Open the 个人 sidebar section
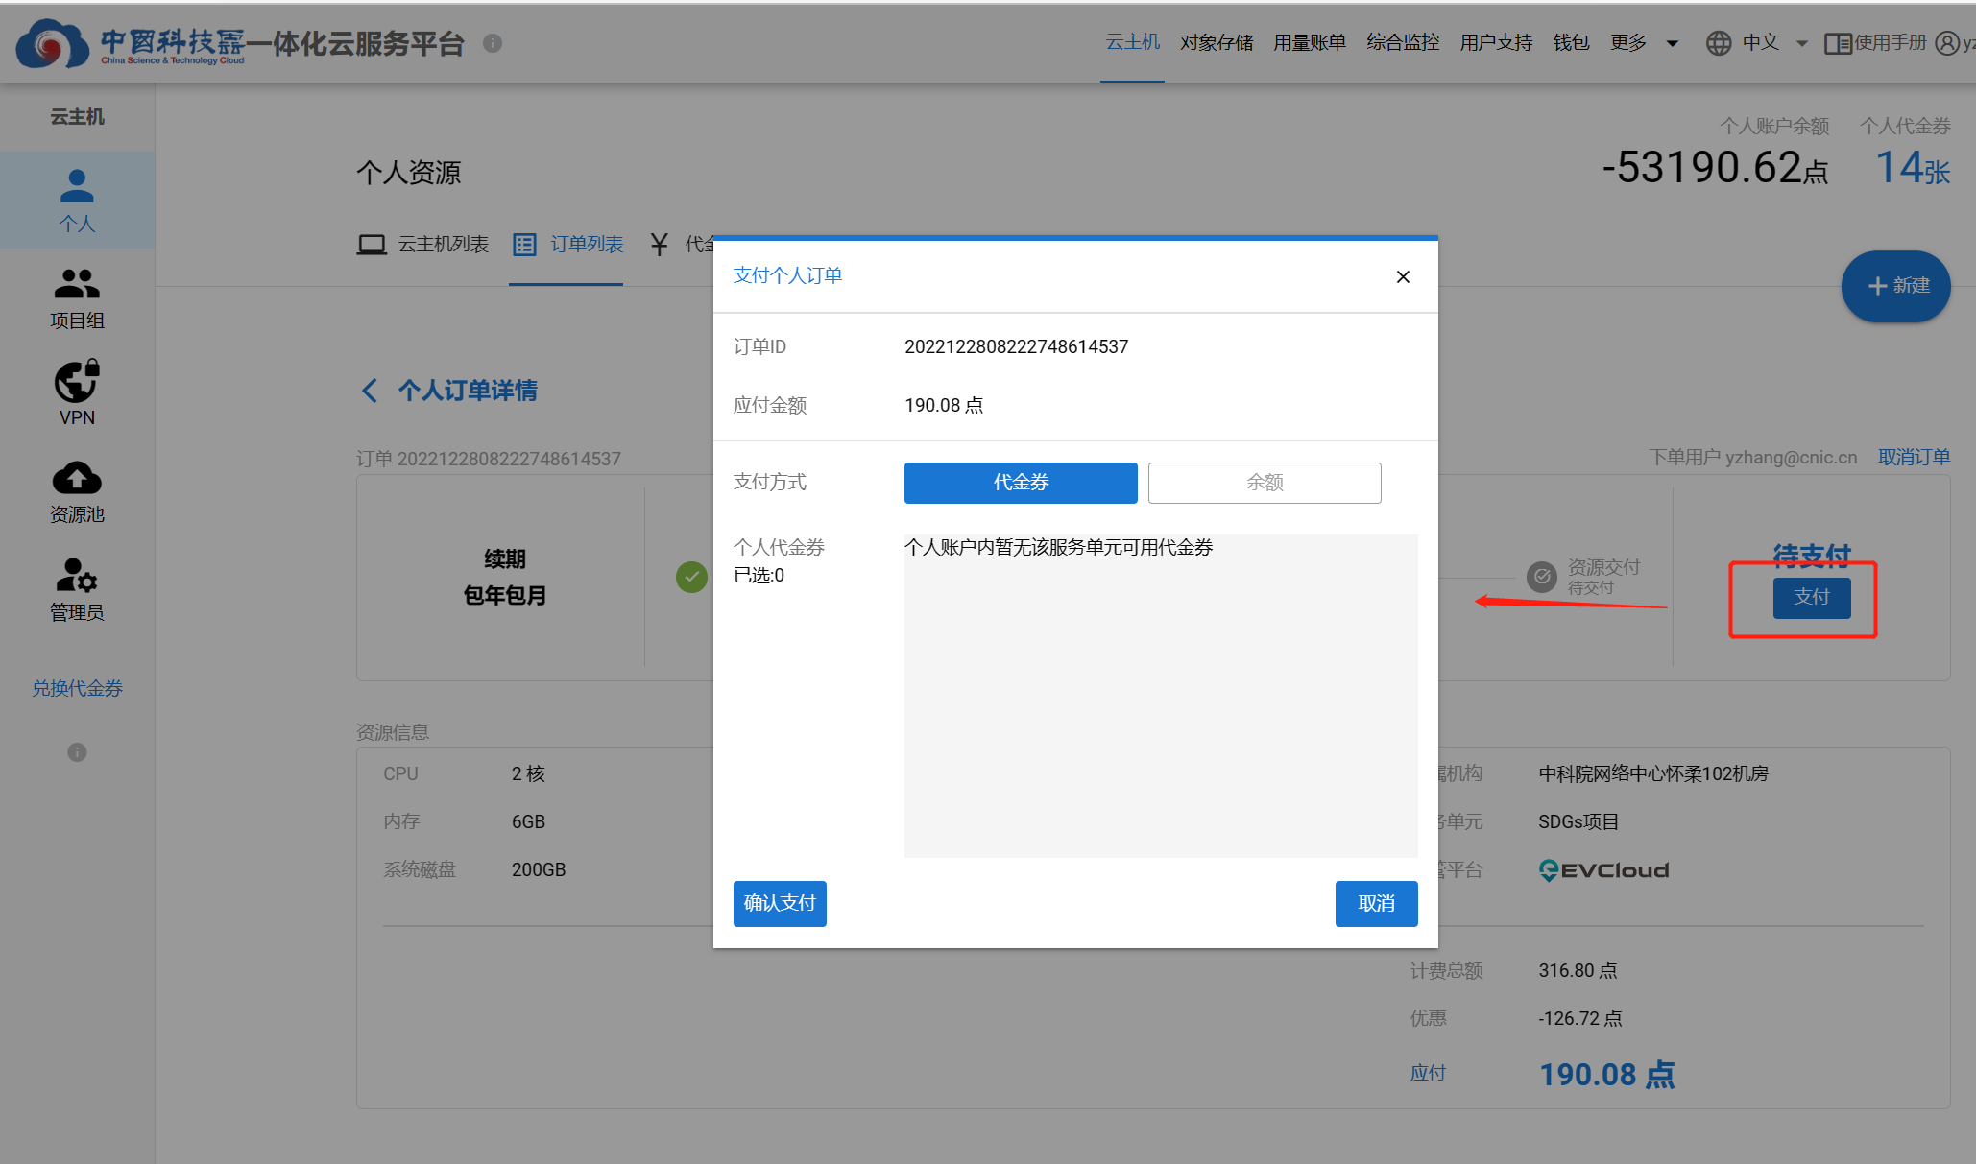1976x1164 pixels. point(77,201)
